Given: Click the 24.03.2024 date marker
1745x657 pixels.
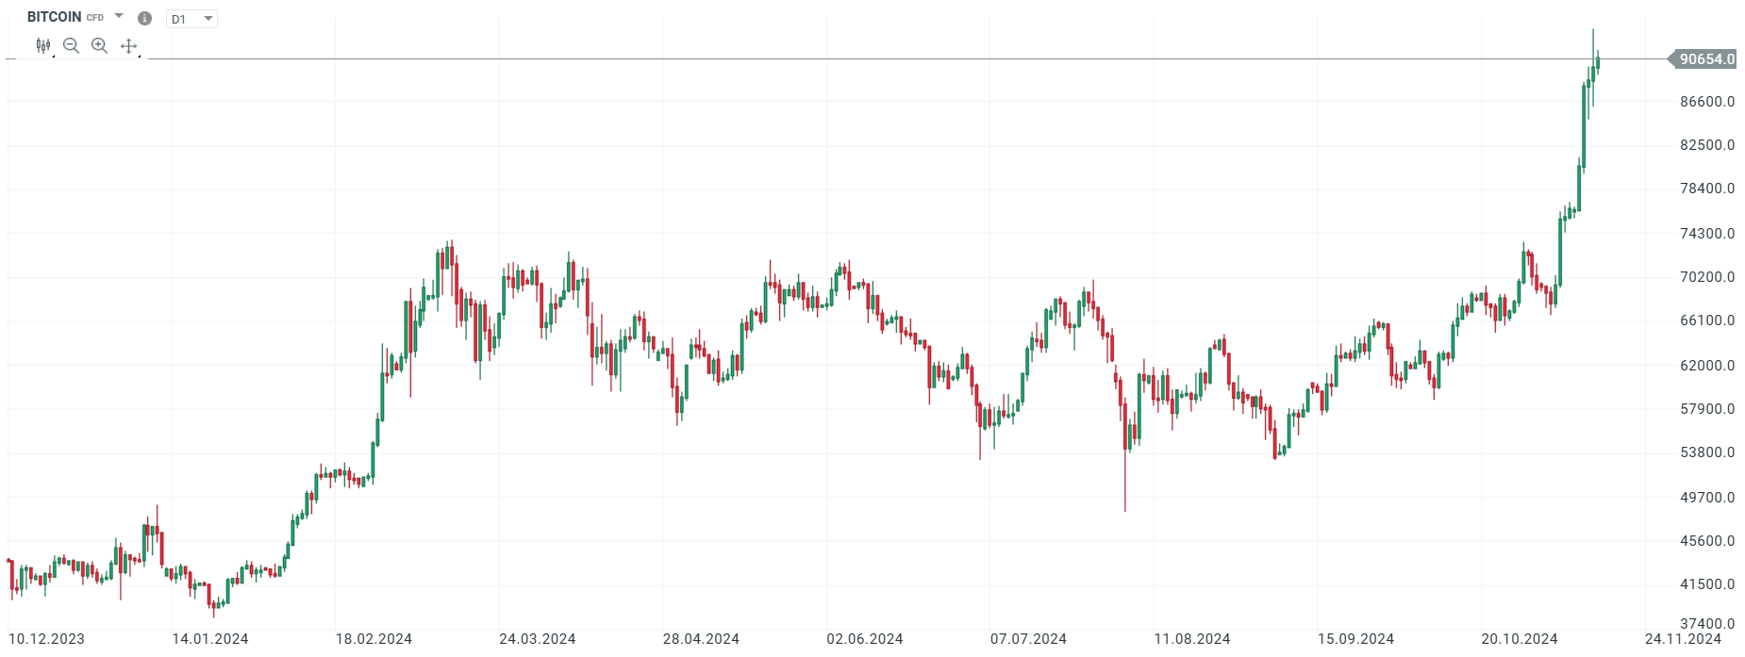Looking at the screenshot, I should (537, 639).
